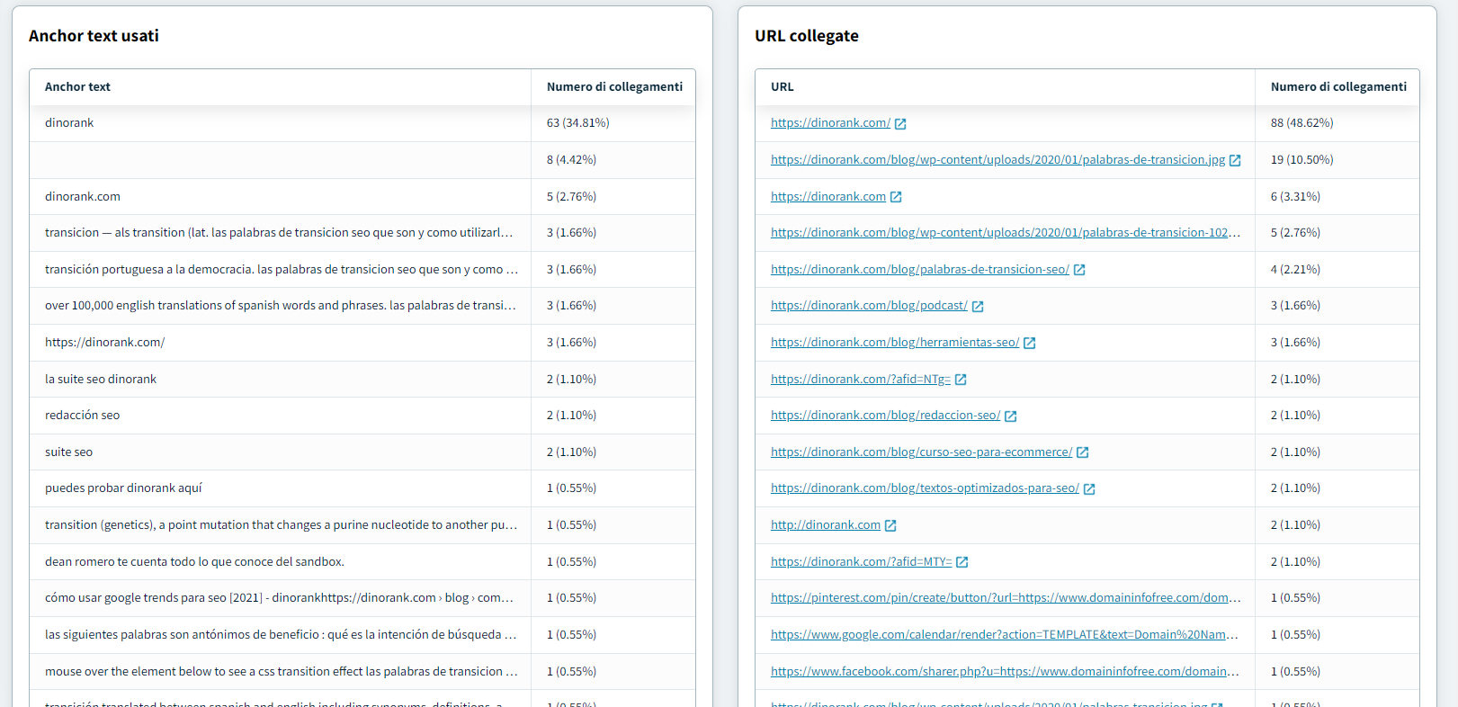This screenshot has height=707, width=1458.
Task: Open external icon next to http://dinorank.com
Action: 890,525
